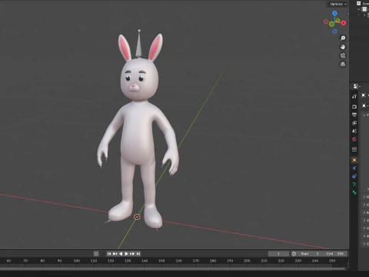Screen dimensions: 369x277
Task: Click the blue Z axis gizmo handle
Action: tap(334, 13)
